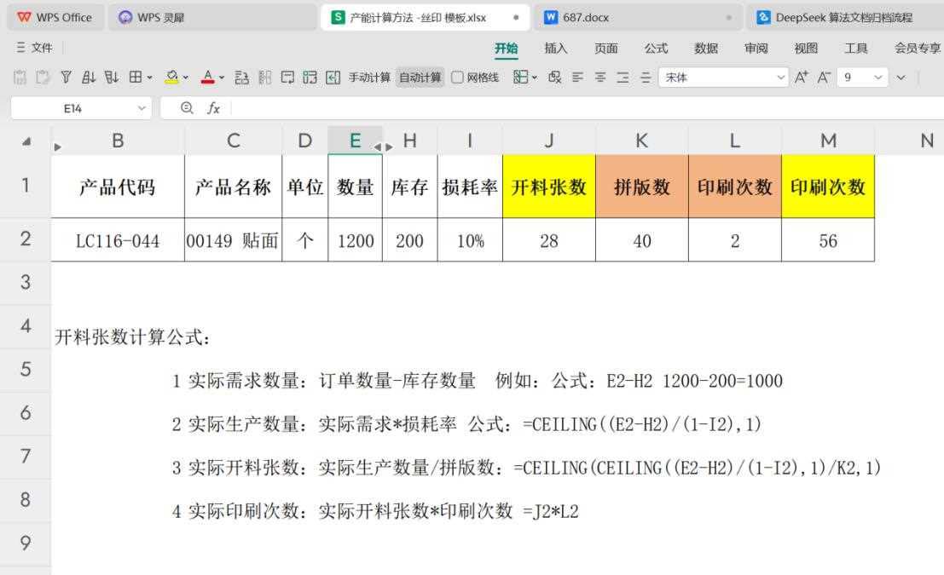
Task: Click the freeze panes icon
Action: click(x=520, y=77)
